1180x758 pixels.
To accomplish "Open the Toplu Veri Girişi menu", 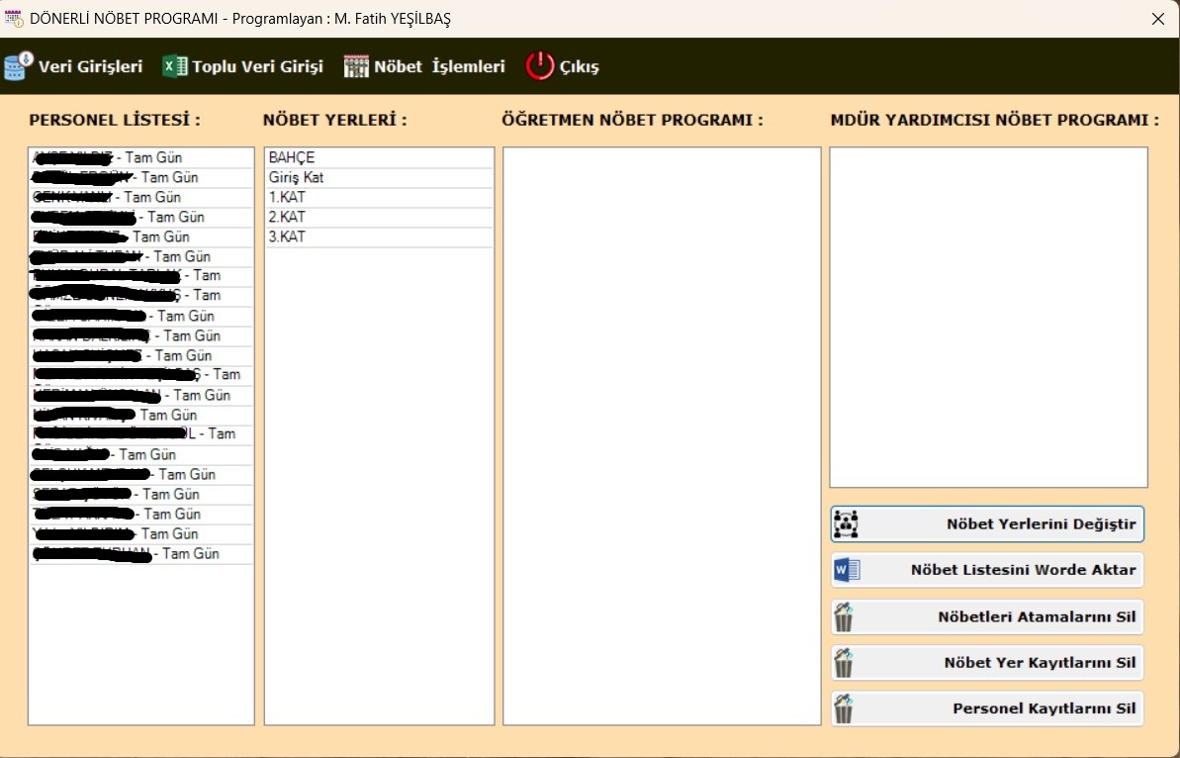I will point(257,66).
